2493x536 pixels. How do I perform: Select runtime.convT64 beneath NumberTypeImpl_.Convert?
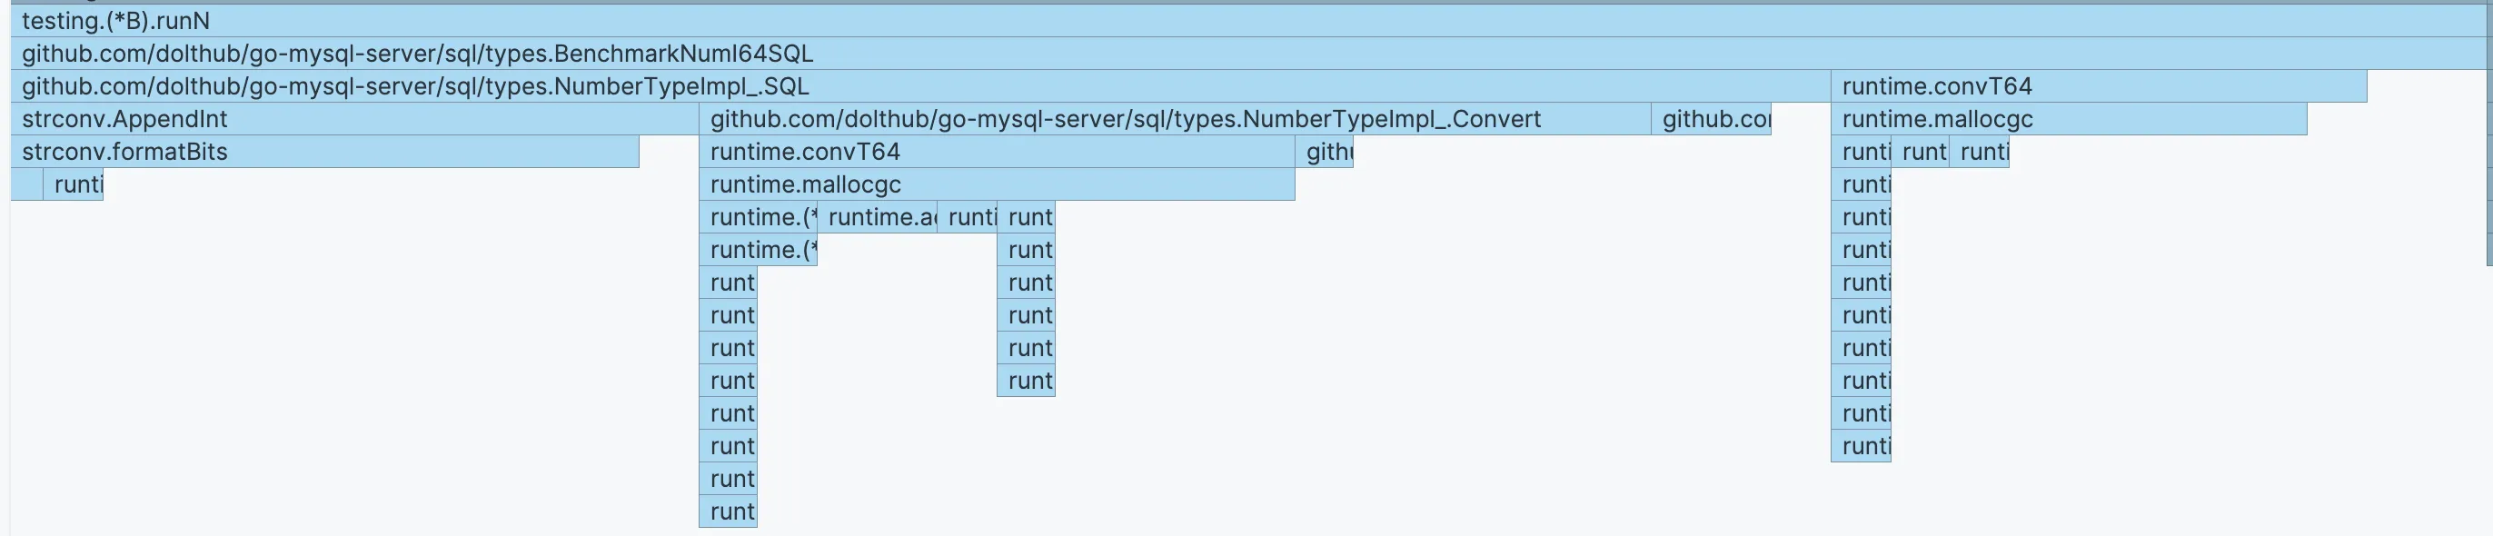[996, 152]
